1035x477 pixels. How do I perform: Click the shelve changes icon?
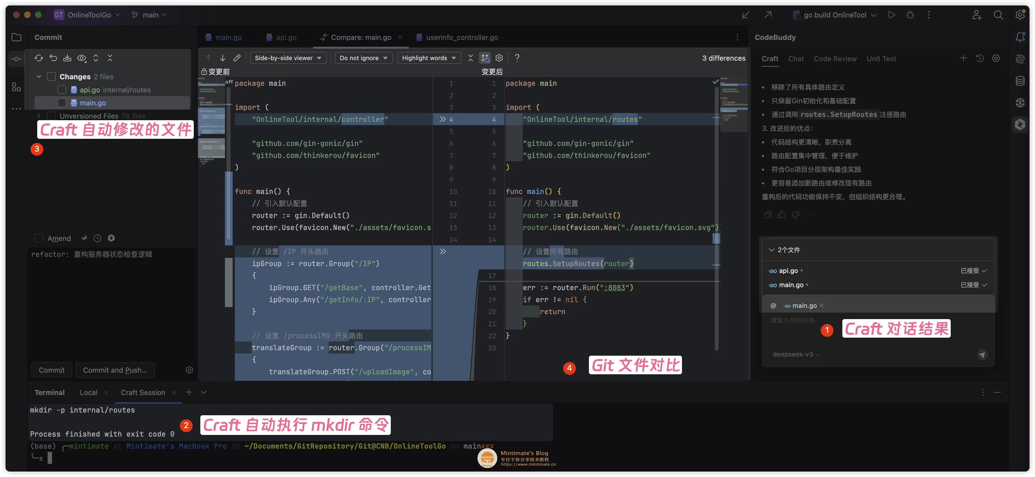click(68, 58)
